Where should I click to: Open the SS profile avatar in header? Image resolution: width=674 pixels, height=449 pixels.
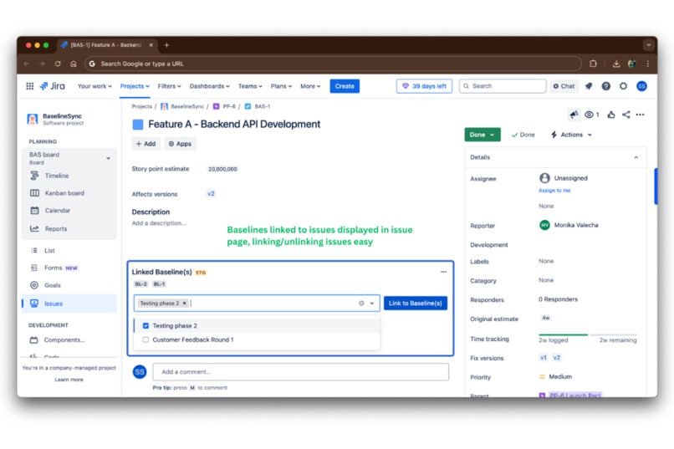tap(641, 86)
